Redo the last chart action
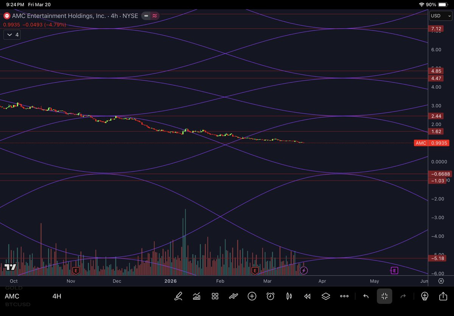 coord(403,296)
